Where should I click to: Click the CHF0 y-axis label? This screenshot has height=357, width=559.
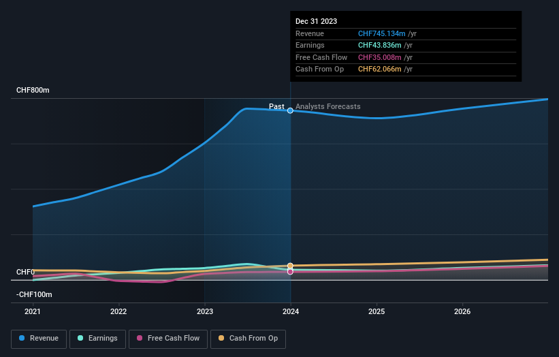tap(25, 272)
